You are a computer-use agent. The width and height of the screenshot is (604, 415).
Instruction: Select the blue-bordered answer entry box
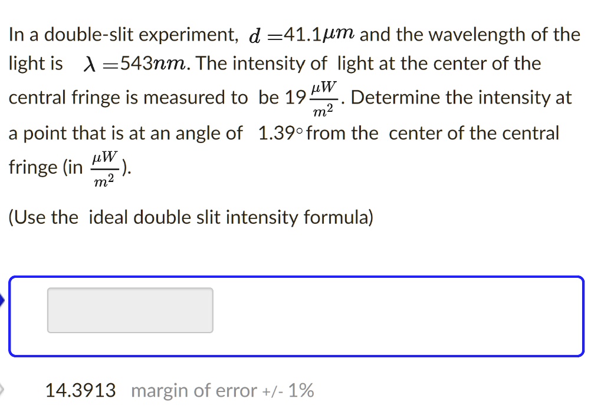coord(297,316)
